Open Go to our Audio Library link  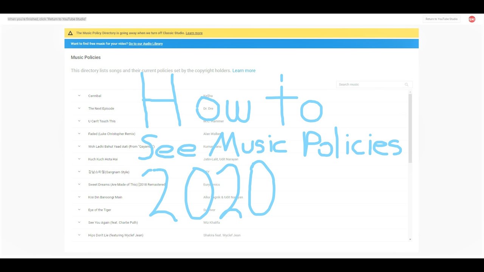[x=146, y=44]
